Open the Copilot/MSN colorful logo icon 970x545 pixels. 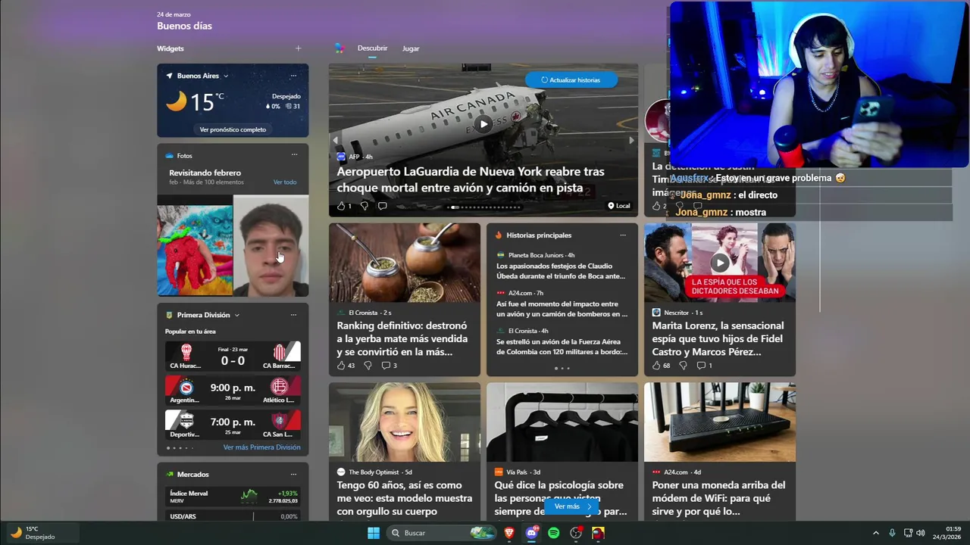pos(339,48)
